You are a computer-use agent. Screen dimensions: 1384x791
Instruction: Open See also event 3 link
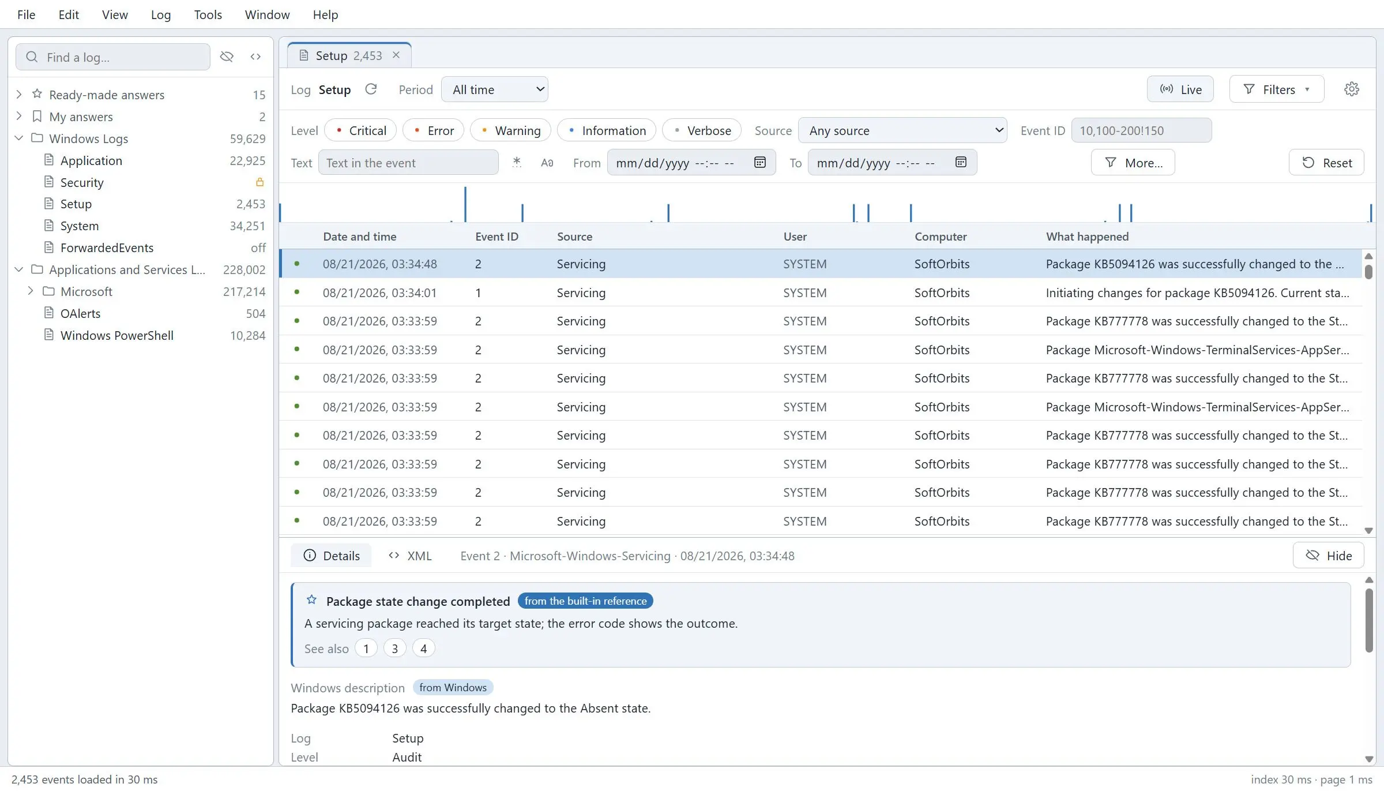pos(395,648)
